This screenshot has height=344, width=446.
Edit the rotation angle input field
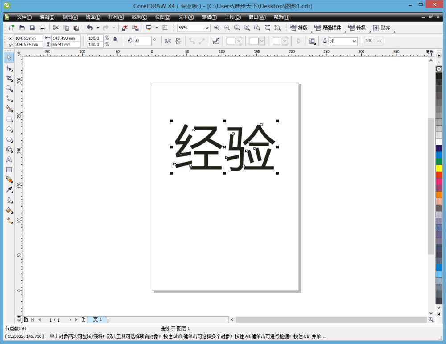pyautogui.click(x=143, y=41)
